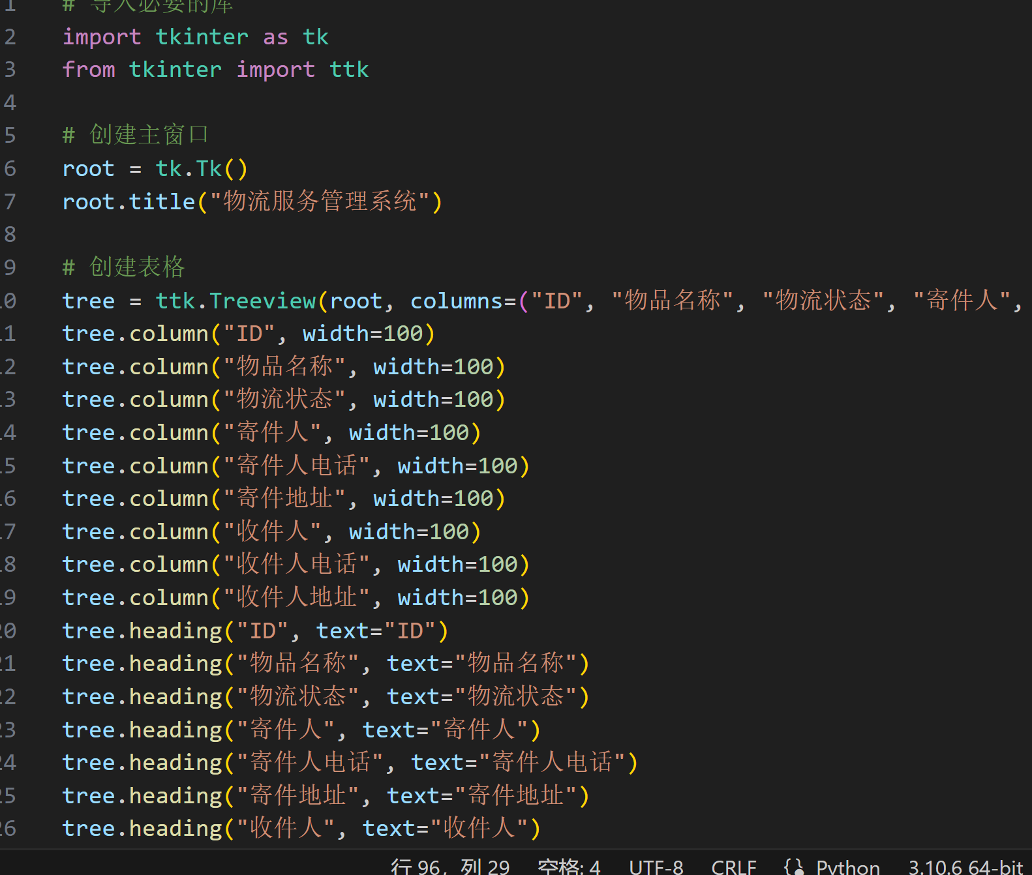The height and width of the screenshot is (875, 1032).
Task: Place cursor on comment '# 创建表格'
Action: 124,267
